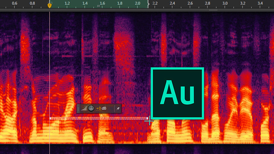274x154 pixels.
Task: Click the Adobe Audition Au logo
Action: pyautogui.click(x=177, y=93)
